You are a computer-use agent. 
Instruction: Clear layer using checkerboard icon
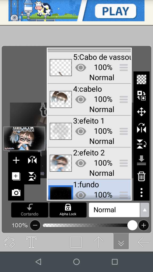pos(141,79)
